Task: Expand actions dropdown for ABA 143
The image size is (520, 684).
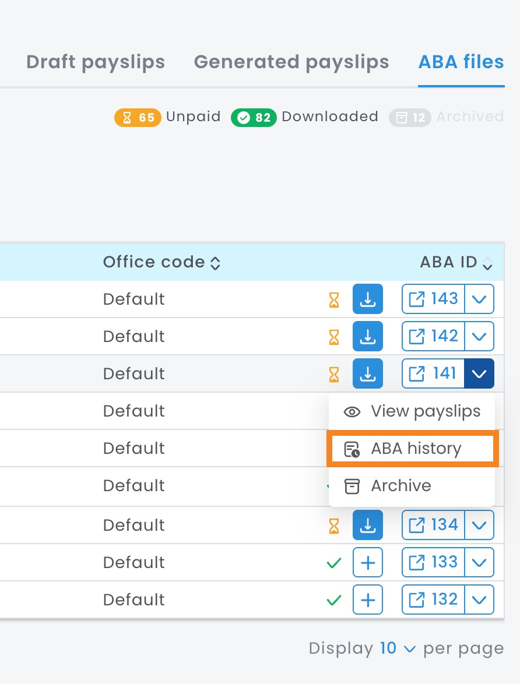Action: click(479, 299)
